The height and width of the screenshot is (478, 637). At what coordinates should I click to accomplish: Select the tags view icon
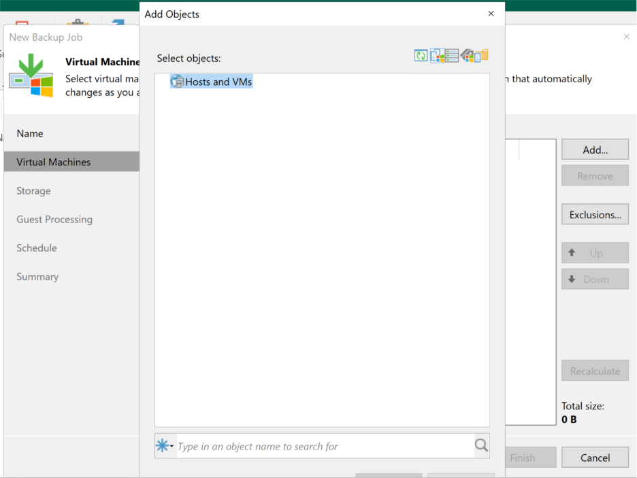tap(467, 56)
